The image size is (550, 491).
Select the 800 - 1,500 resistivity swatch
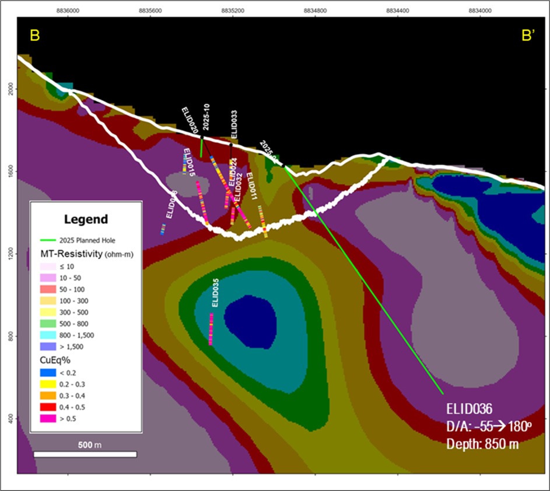point(48,335)
